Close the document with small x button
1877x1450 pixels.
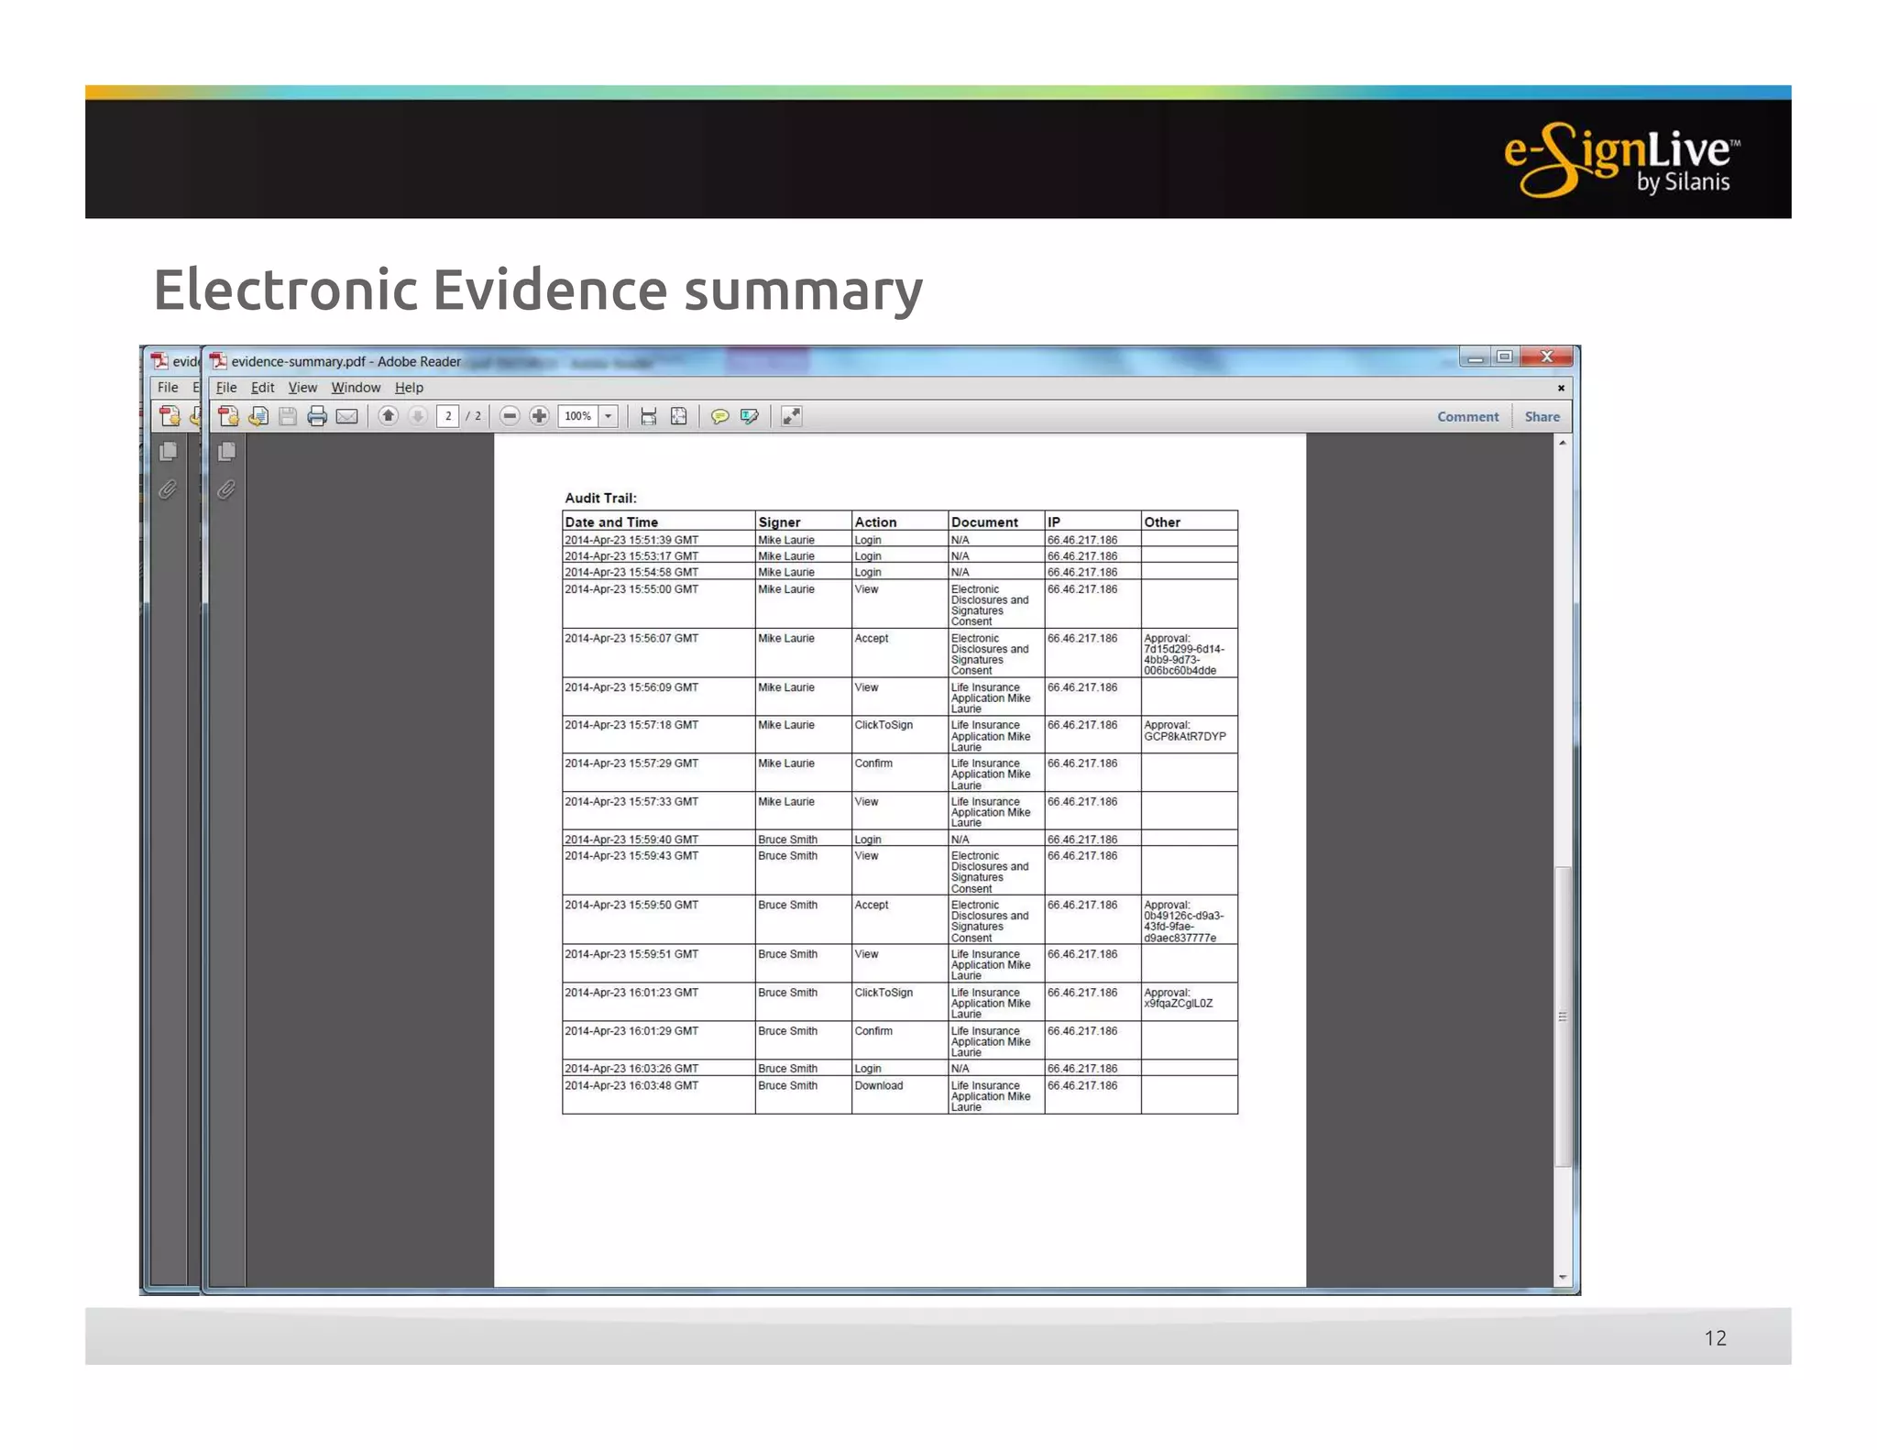pyautogui.click(x=1561, y=388)
